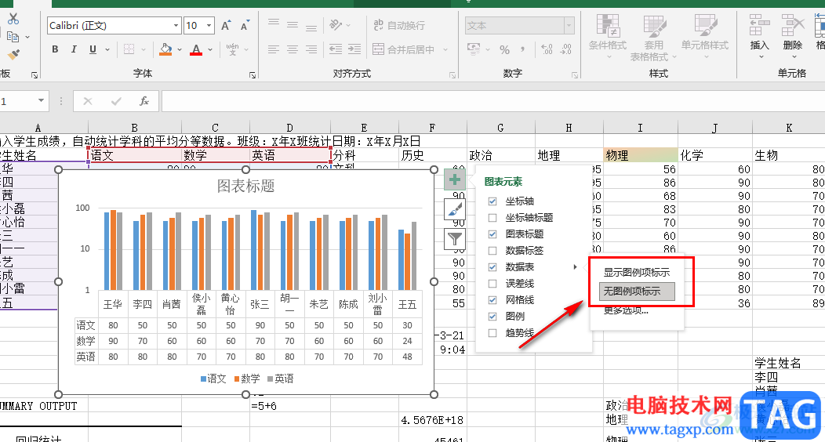Click the wén phonetic guide icon
The image size is (825, 442).
pyautogui.click(x=233, y=49)
